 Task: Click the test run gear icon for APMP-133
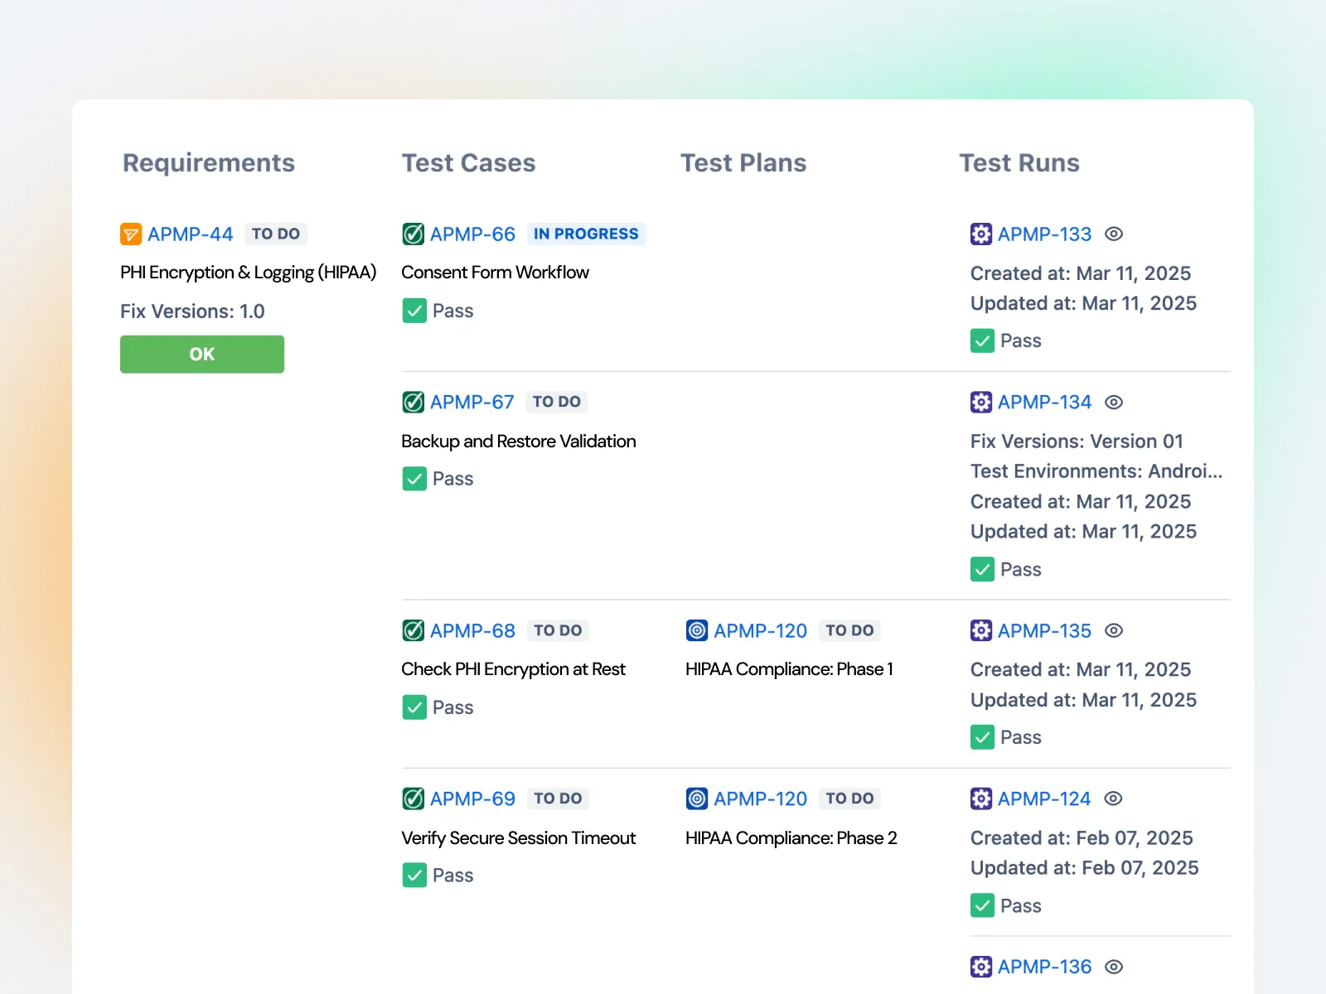point(981,234)
